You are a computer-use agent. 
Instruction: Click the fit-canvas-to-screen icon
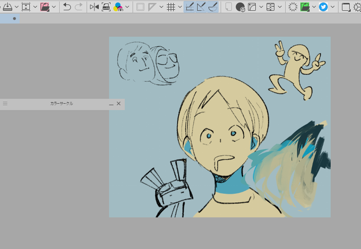click(26, 7)
